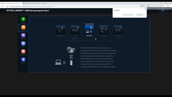Open a new browser tab with plus
Viewport: 172px width, 97px height.
coord(45,3)
